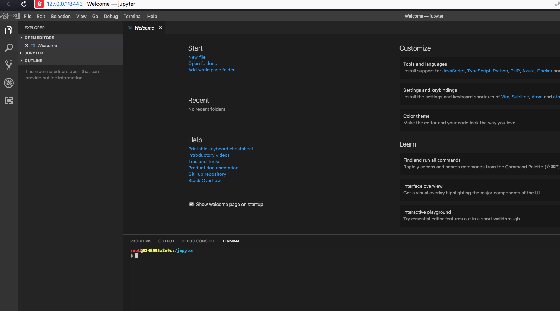The width and height of the screenshot is (560, 311).
Task: Click the terminal prompt input line
Action: click(134, 255)
